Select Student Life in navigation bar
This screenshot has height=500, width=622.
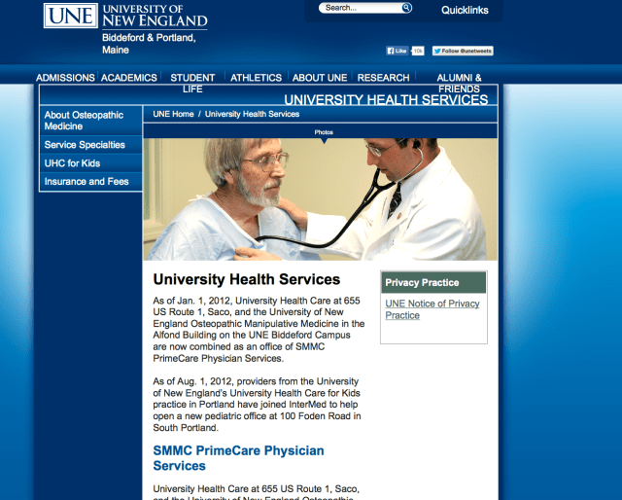point(192,83)
